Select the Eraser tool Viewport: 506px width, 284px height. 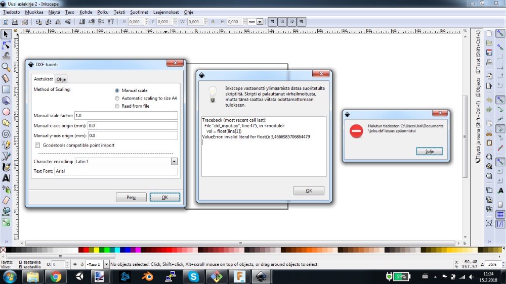(x=6, y=200)
